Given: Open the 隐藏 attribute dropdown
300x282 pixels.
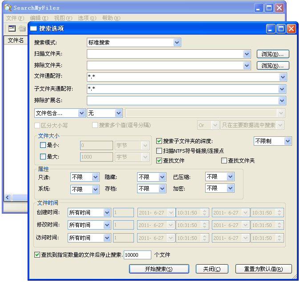Looking at the screenshot, I should 162,177.
